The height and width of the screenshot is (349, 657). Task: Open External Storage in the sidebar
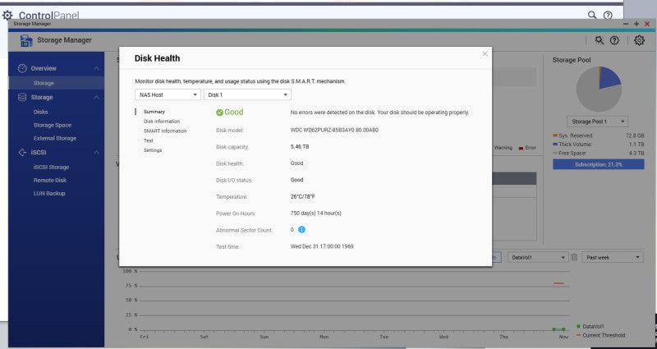coord(55,138)
